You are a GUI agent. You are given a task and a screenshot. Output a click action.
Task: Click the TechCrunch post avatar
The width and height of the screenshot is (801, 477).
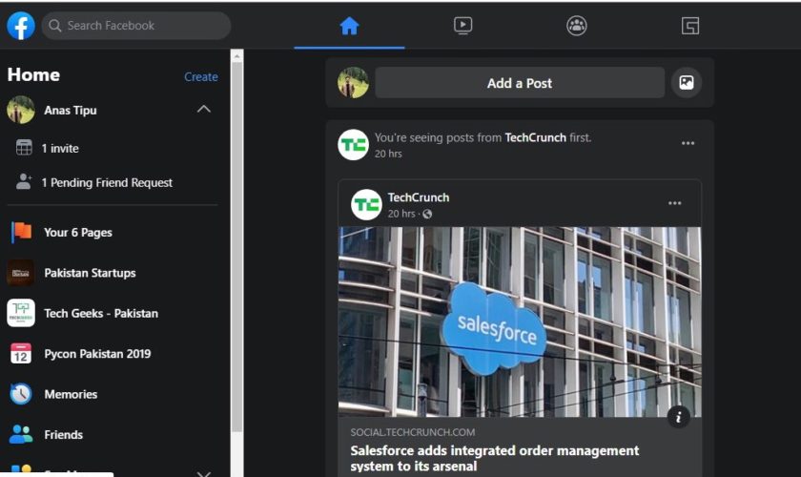tap(366, 204)
